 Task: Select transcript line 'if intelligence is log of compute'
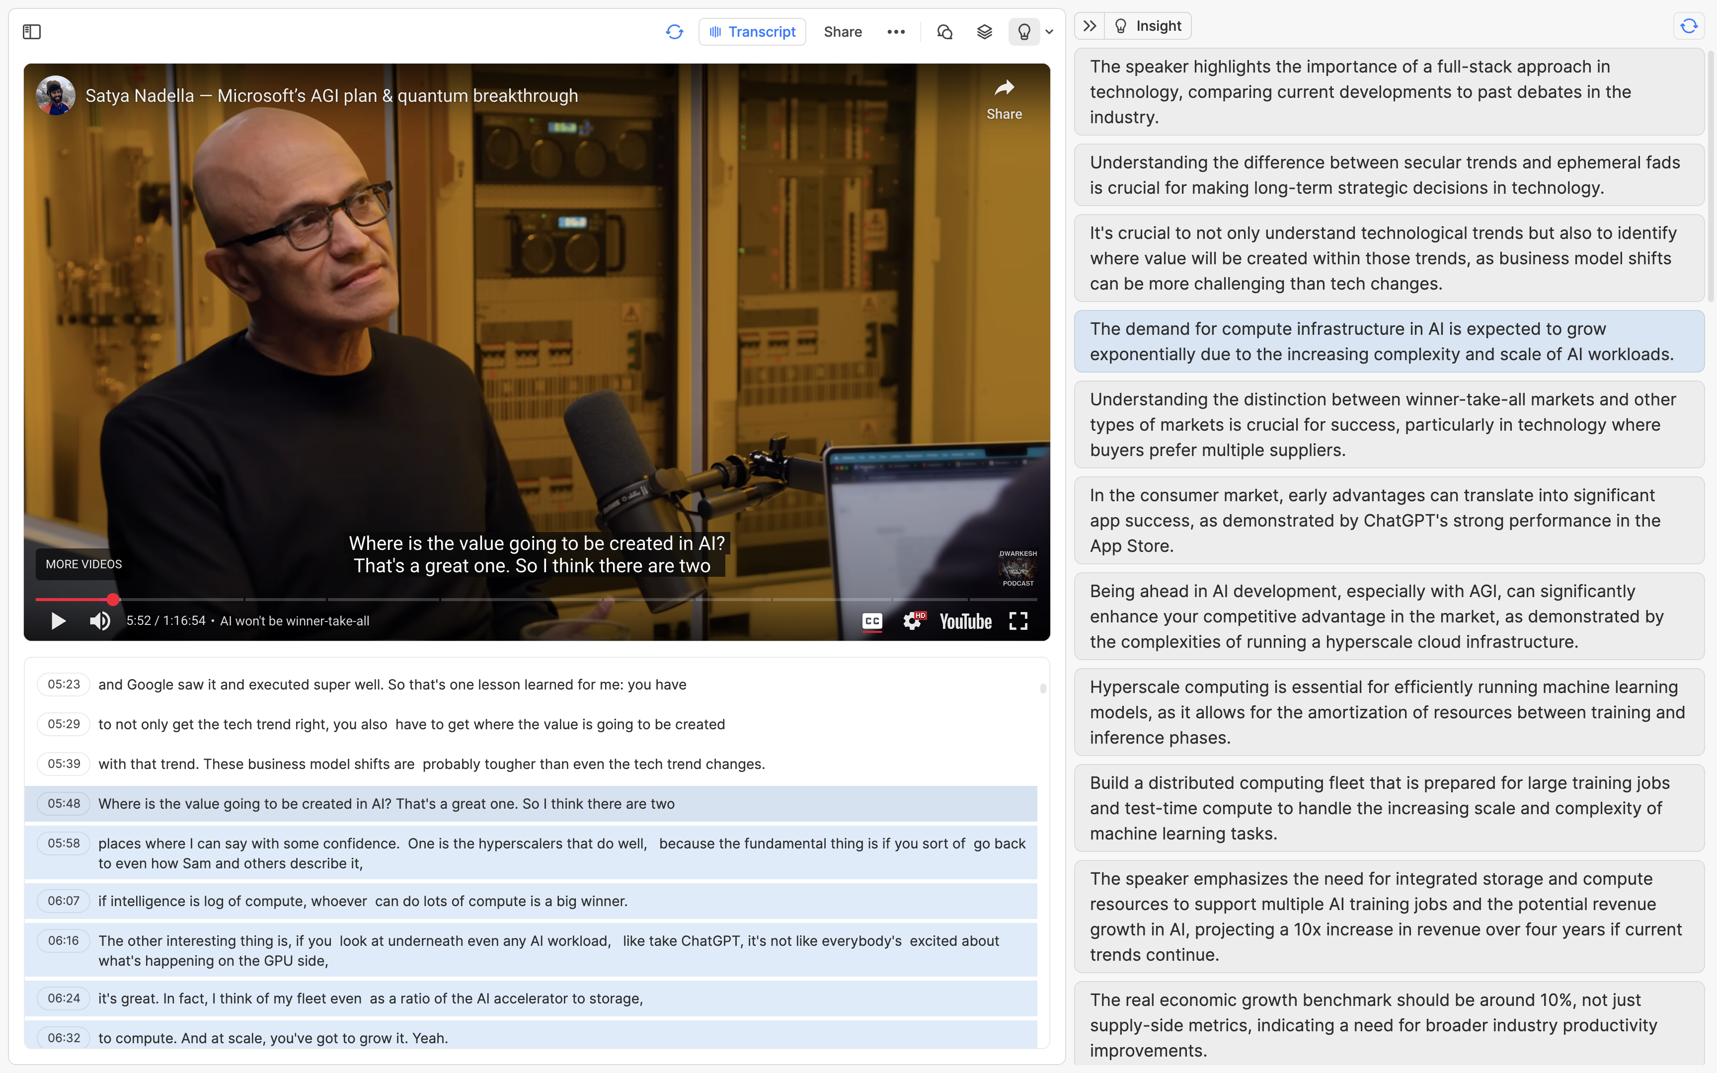[531, 901]
